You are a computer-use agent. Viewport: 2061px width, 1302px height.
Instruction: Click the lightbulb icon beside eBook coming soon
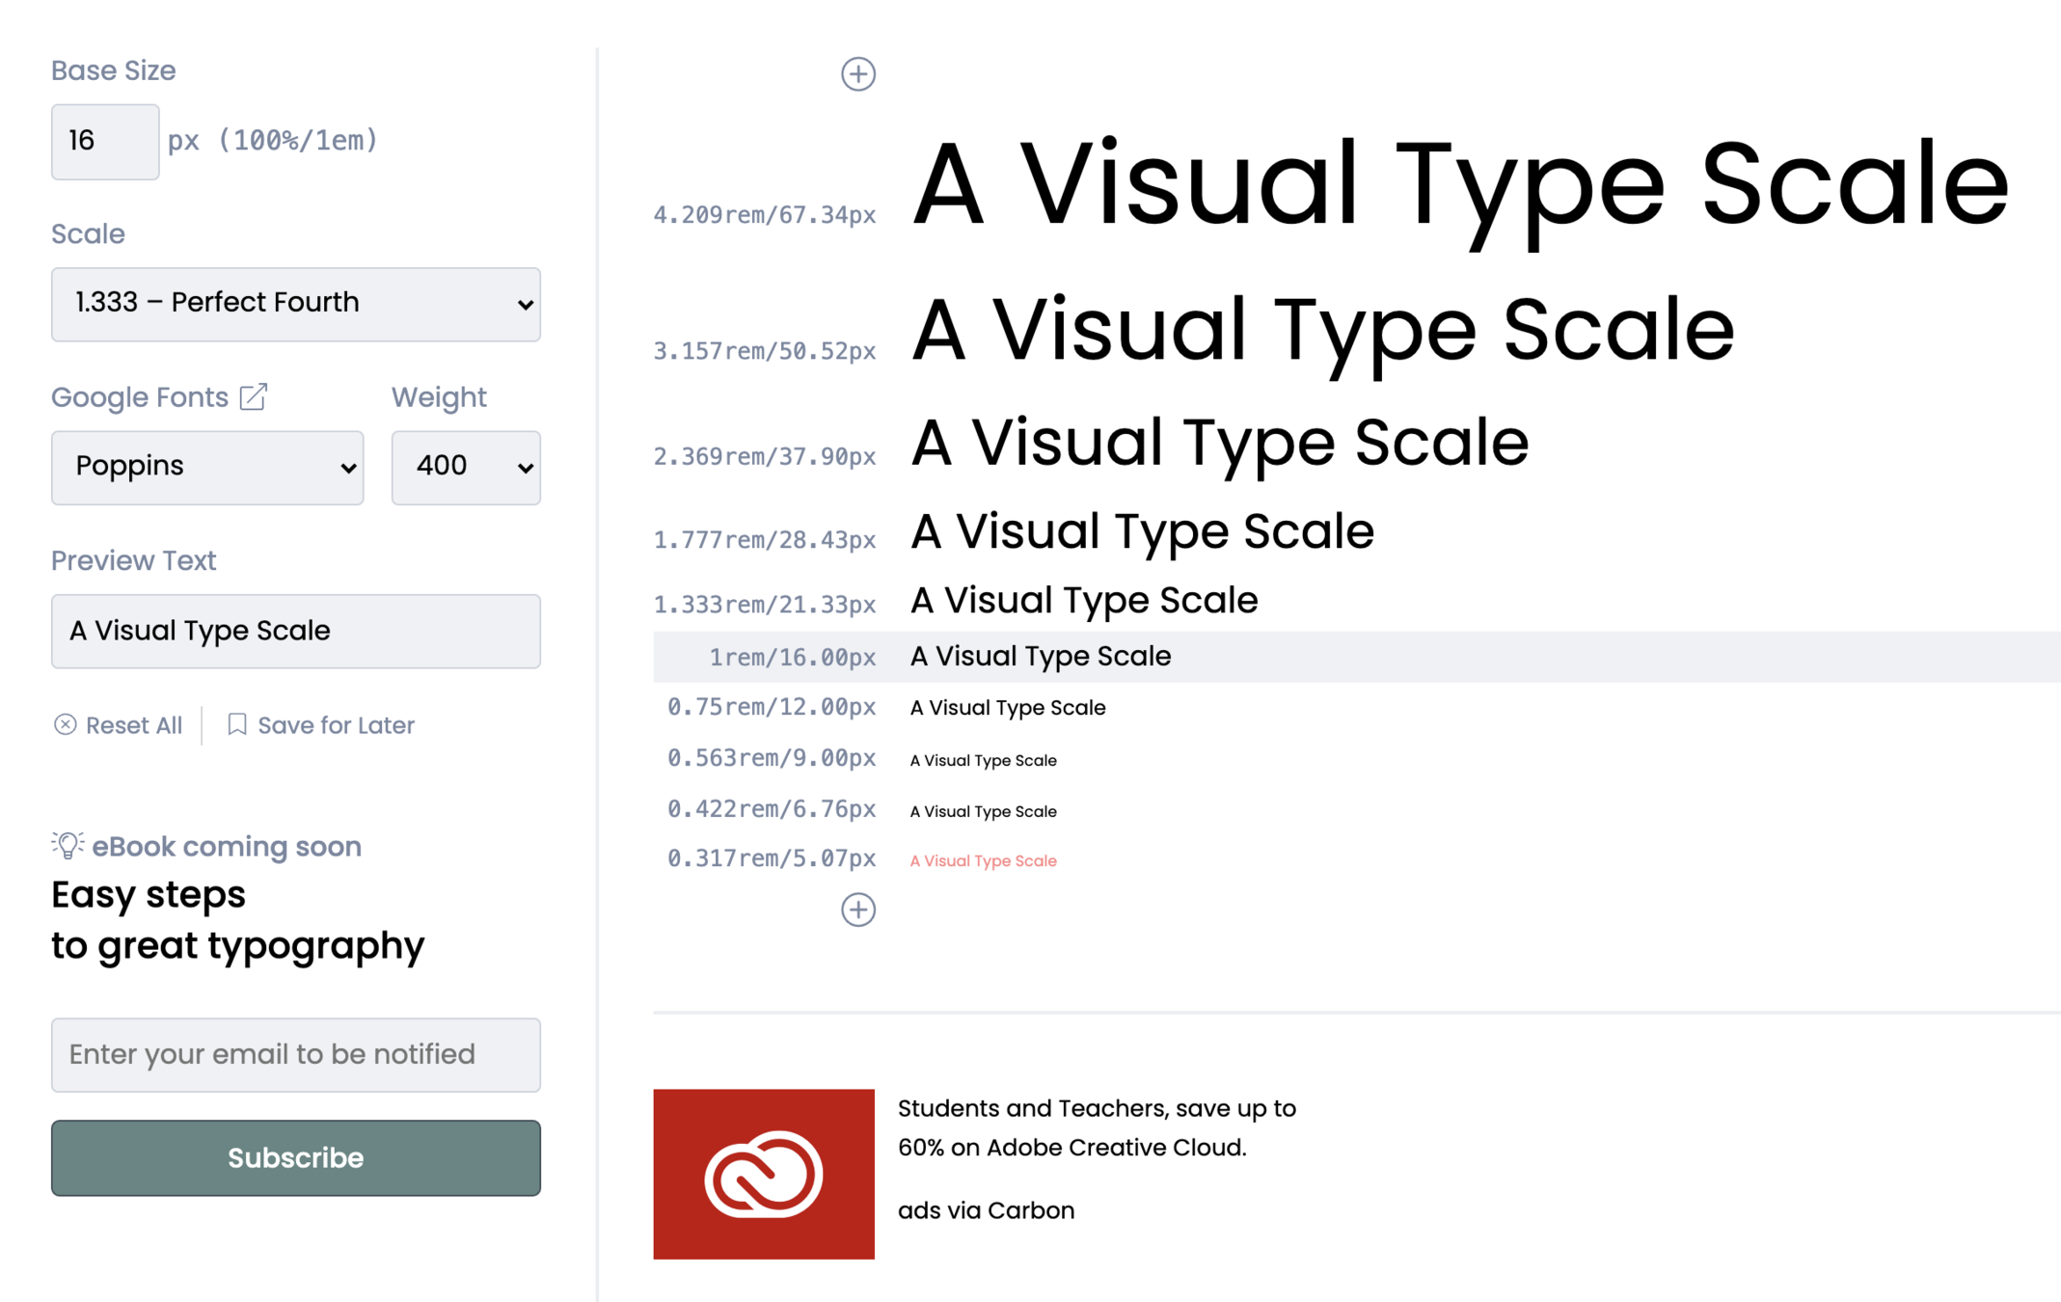point(68,846)
